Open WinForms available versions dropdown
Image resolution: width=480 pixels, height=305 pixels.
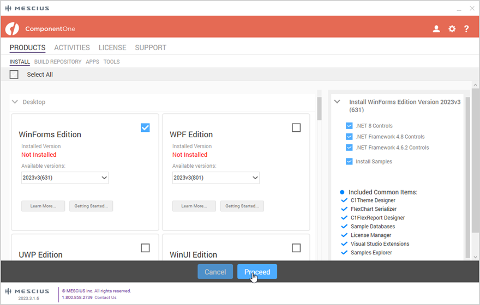(65, 178)
